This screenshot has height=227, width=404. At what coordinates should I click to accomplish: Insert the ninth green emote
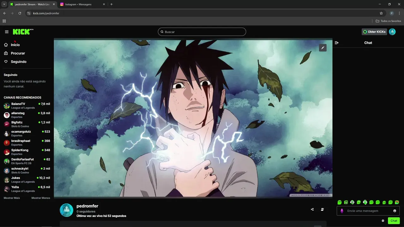pyautogui.click(x=390, y=202)
